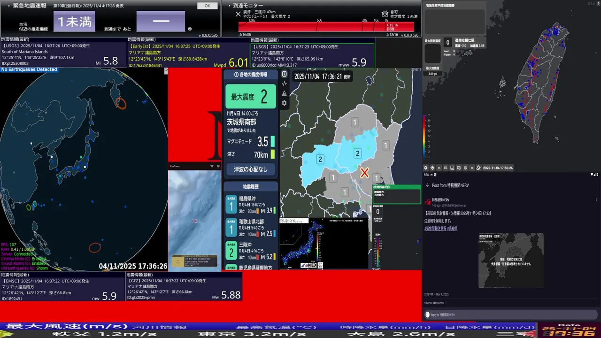This screenshot has height=338, width=601.
Task: Click the USGS mww 5.9 info panel
Action: (313, 55)
